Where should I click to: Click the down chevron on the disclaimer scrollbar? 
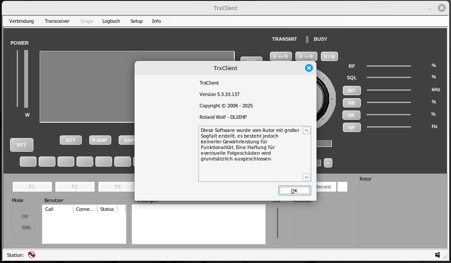pyautogui.click(x=306, y=177)
